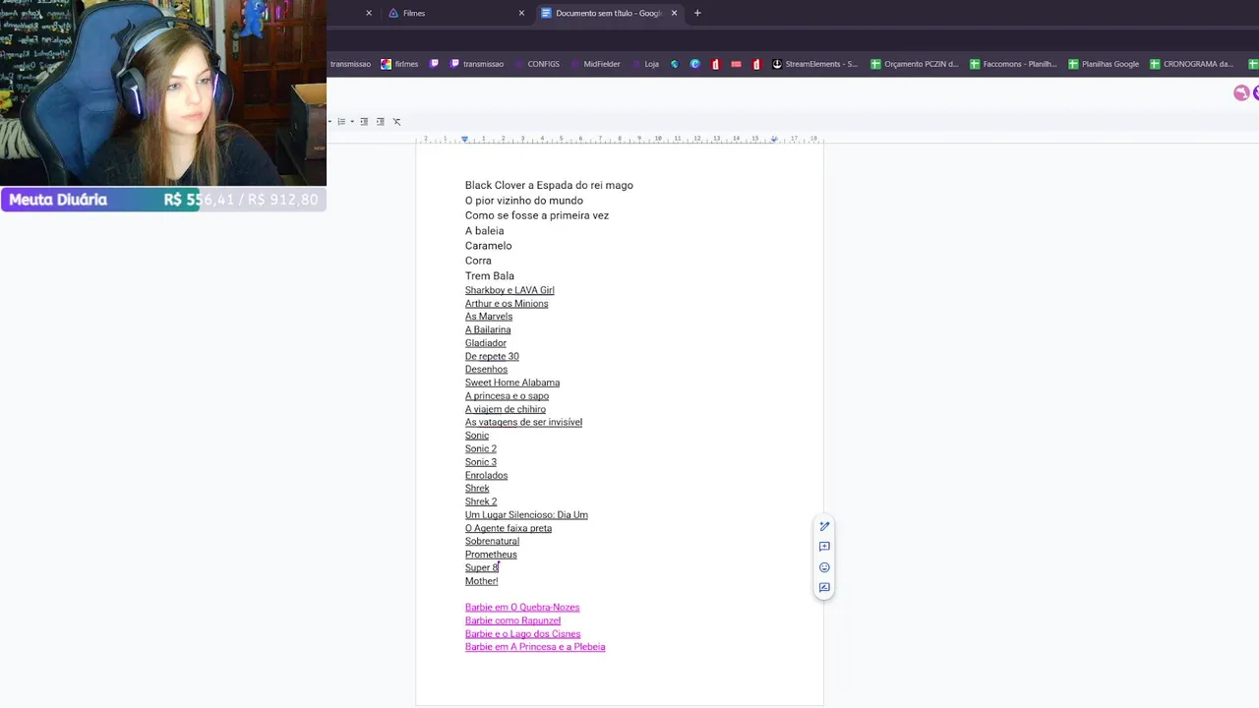Add an emoji reaction from side panel
This screenshot has width=1259, height=708.
tap(824, 567)
